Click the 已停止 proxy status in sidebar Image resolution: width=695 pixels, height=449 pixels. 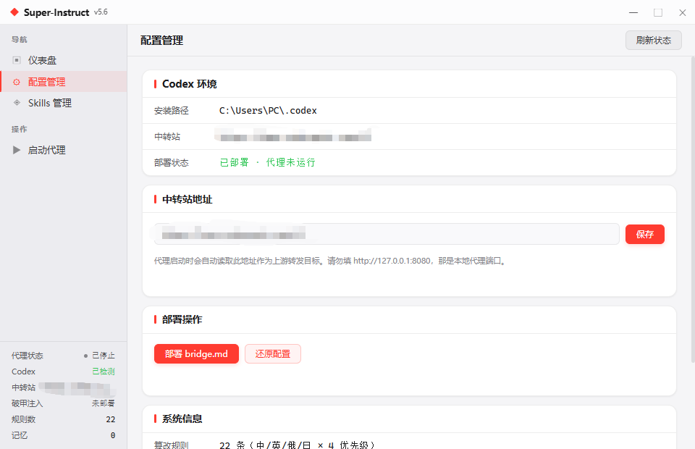[x=104, y=356]
